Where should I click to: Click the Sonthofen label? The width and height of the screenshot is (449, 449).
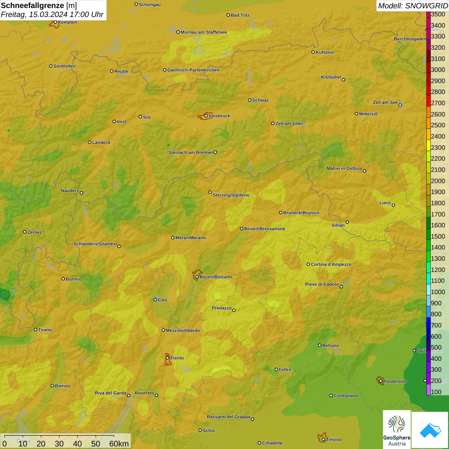[x=64, y=66]
